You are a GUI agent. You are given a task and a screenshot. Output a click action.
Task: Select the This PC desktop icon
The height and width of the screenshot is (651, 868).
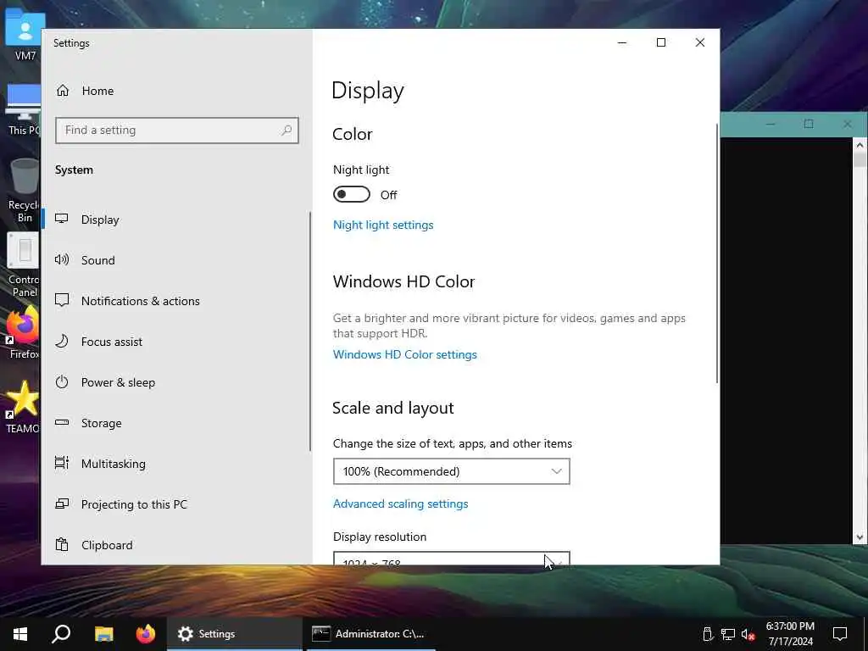point(24,109)
